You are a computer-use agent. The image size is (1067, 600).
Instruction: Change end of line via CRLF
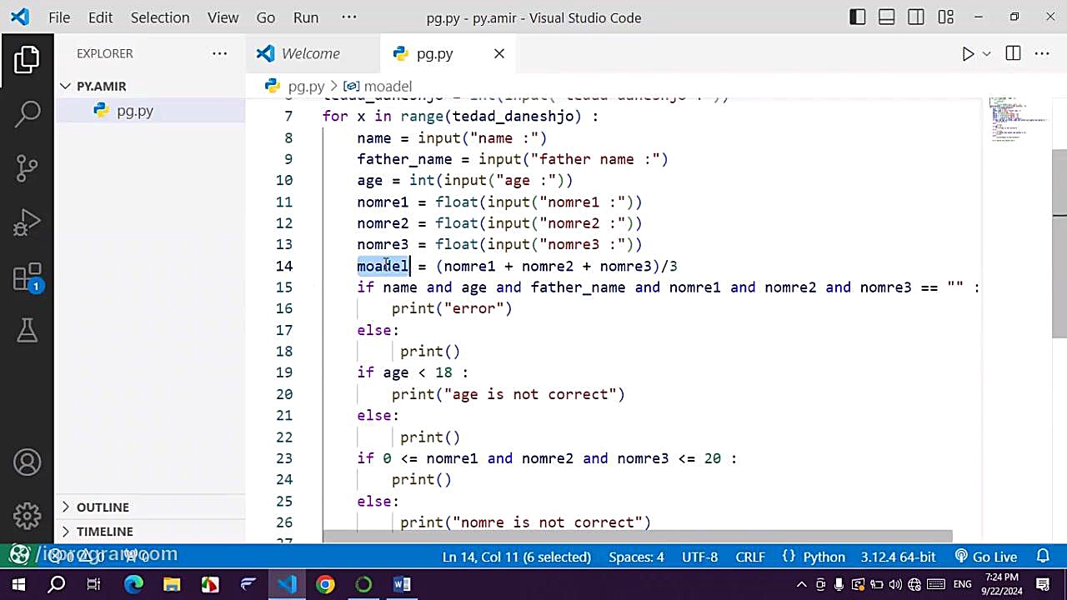coord(750,557)
